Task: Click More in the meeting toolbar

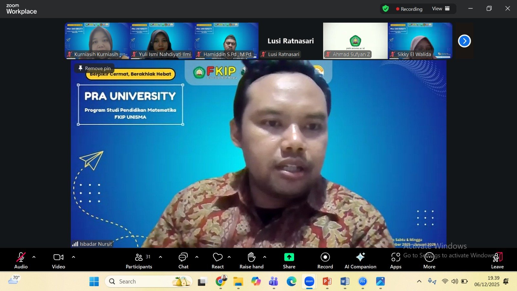Action: (429, 257)
